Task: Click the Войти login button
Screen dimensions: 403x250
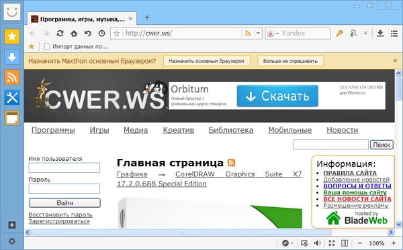Action: (x=64, y=203)
